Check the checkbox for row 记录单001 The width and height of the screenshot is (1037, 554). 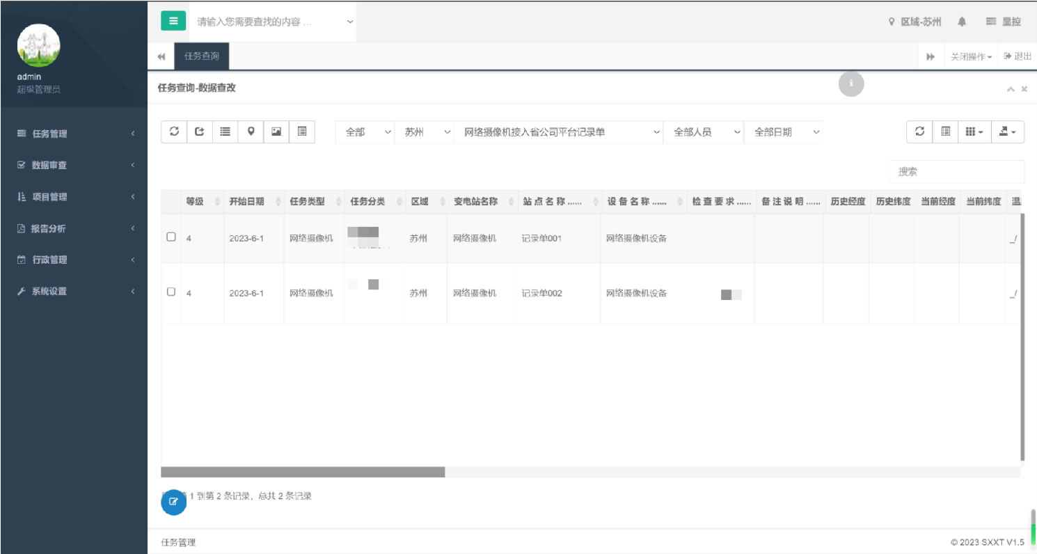171,237
